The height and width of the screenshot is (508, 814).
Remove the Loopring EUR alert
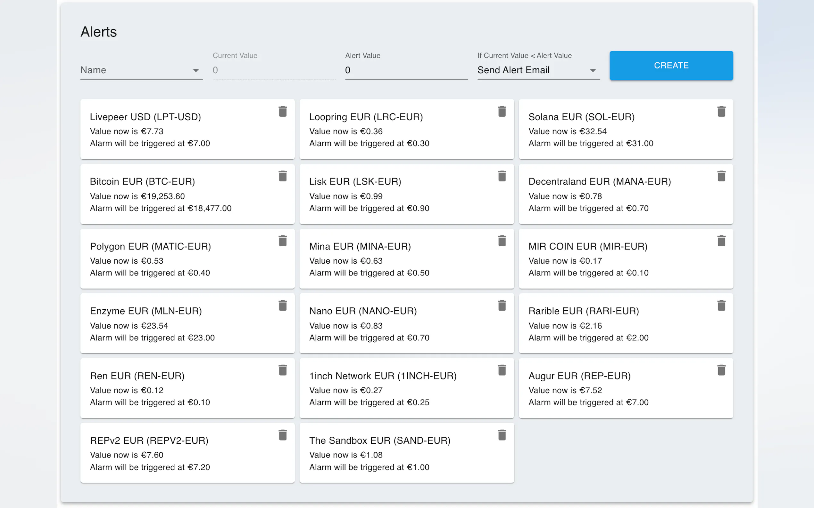click(x=502, y=112)
